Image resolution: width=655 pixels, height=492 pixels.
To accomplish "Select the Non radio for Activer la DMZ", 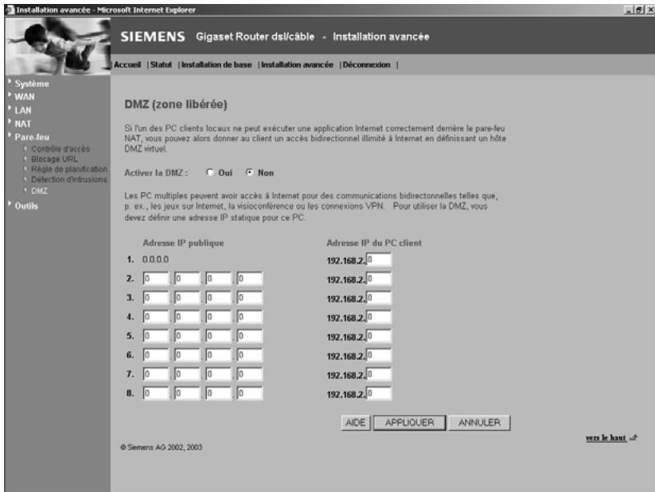I will click(x=249, y=172).
